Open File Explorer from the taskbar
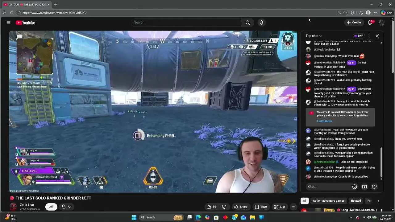The height and width of the screenshot is (222, 395). pos(252,217)
